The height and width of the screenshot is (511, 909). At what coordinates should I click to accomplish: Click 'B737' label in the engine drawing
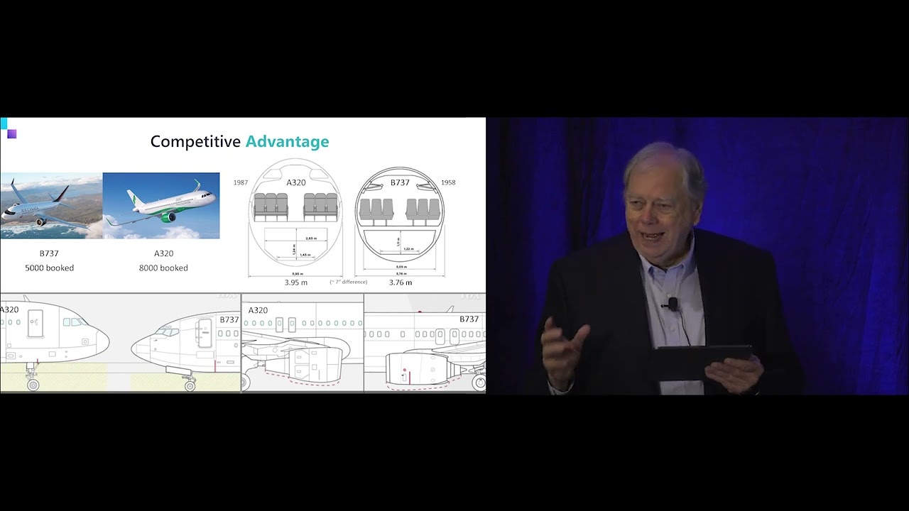click(x=469, y=319)
